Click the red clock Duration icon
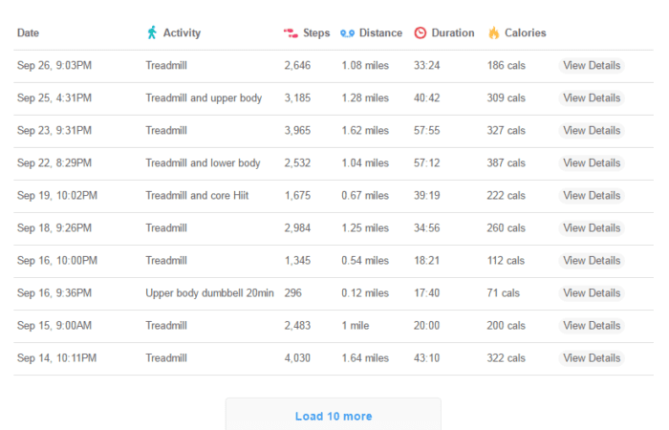Image resolution: width=669 pixels, height=430 pixels. click(421, 32)
